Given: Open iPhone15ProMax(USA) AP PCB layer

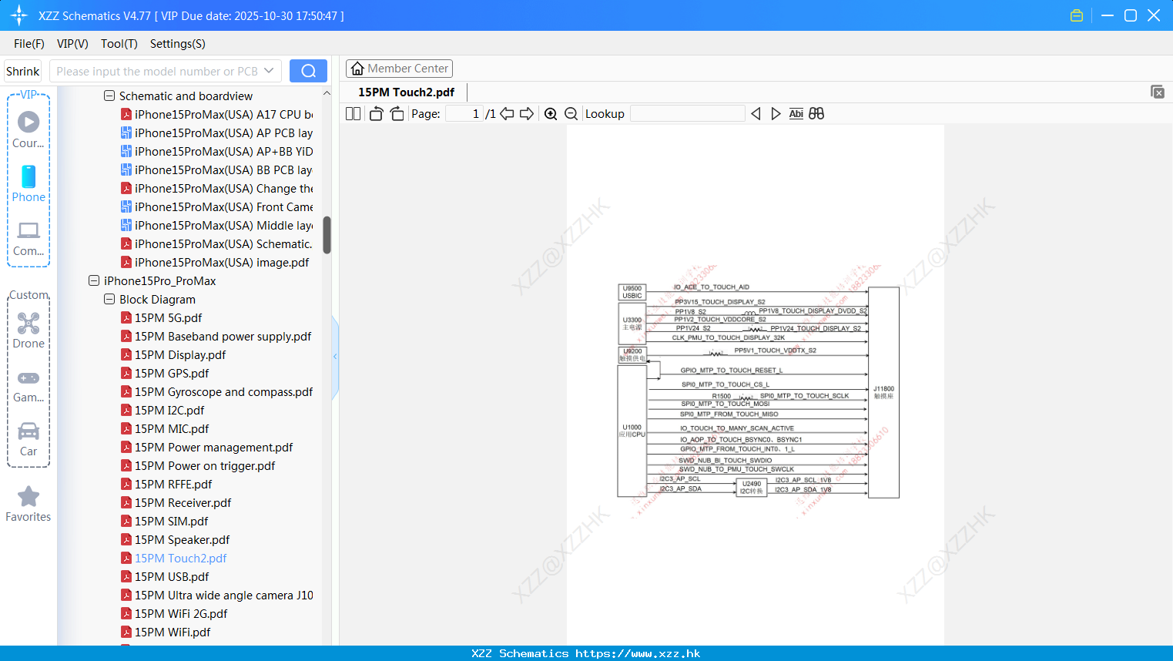Looking at the screenshot, I should point(223,133).
